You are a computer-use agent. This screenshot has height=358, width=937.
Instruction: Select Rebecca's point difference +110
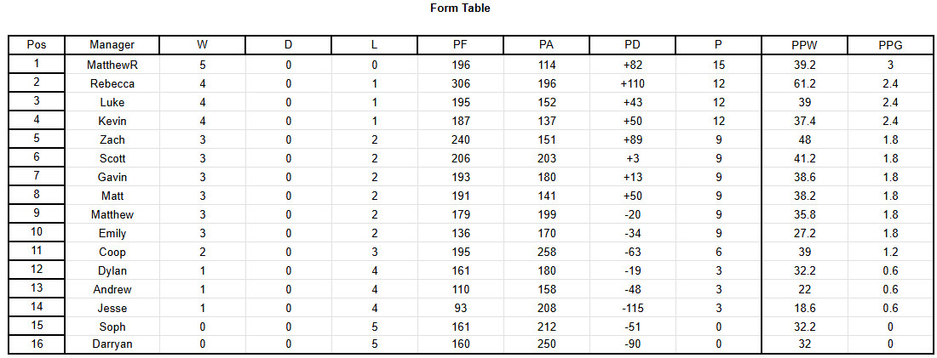click(632, 84)
